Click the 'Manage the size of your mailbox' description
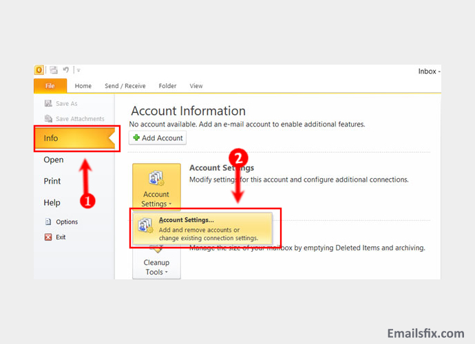Viewport: 475px width, 344px height. click(307, 248)
